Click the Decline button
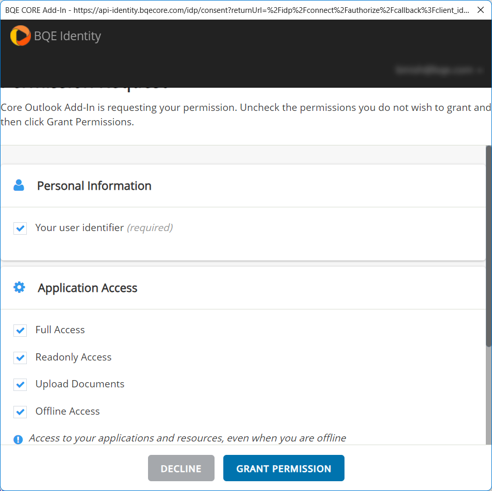The width and height of the screenshot is (492, 491). (181, 468)
